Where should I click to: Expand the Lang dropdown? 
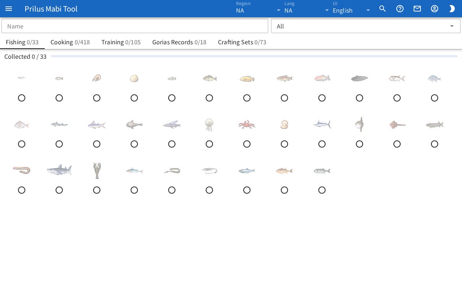pyautogui.click(x=307, y=9)
